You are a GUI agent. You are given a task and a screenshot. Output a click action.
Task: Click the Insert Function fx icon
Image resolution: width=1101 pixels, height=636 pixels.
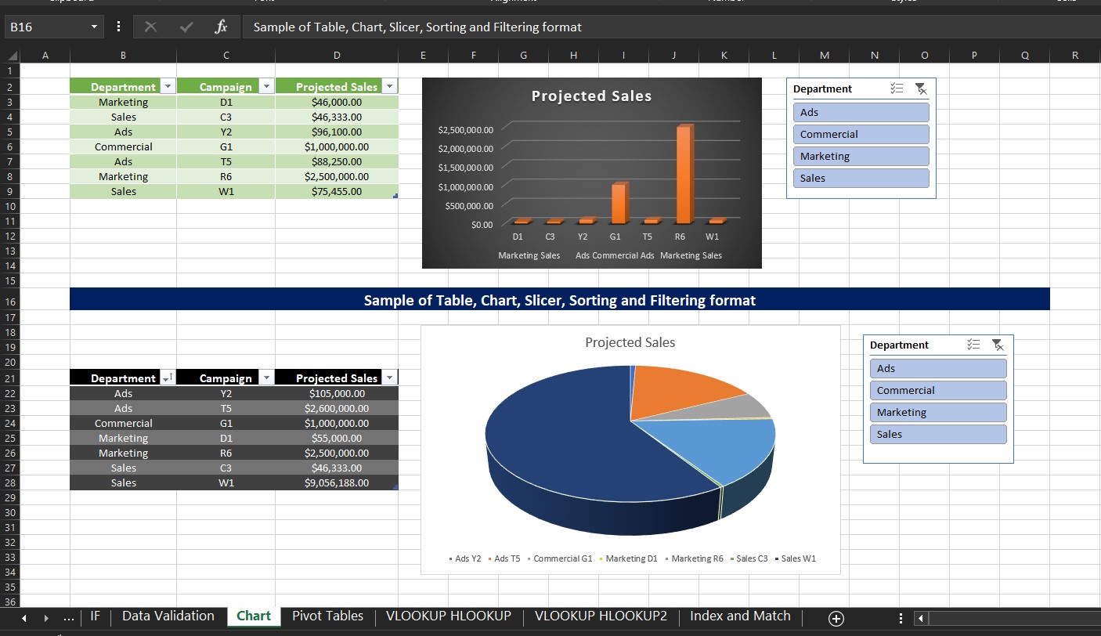pyautogui.click(x=221, y=27)
